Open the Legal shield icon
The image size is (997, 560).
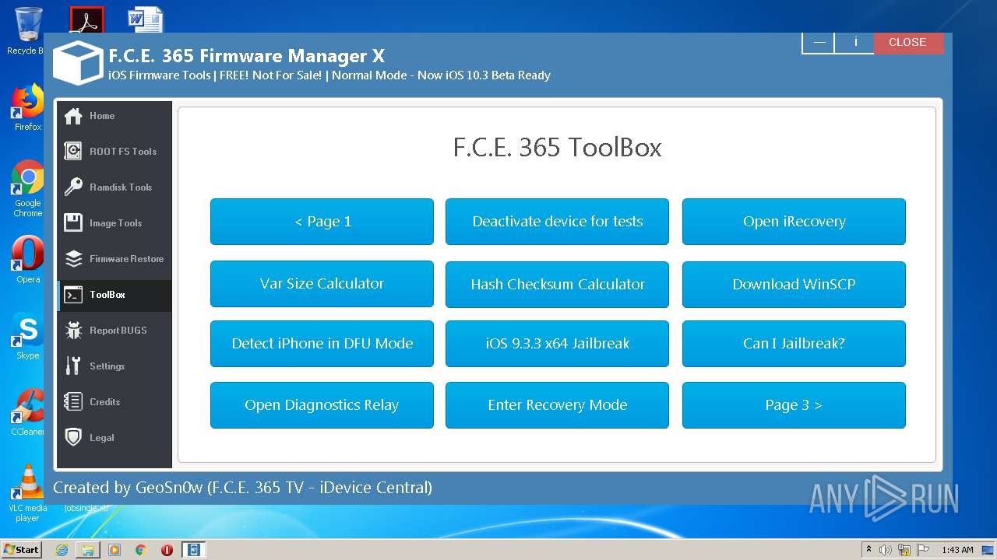click(x=73, y=437)
